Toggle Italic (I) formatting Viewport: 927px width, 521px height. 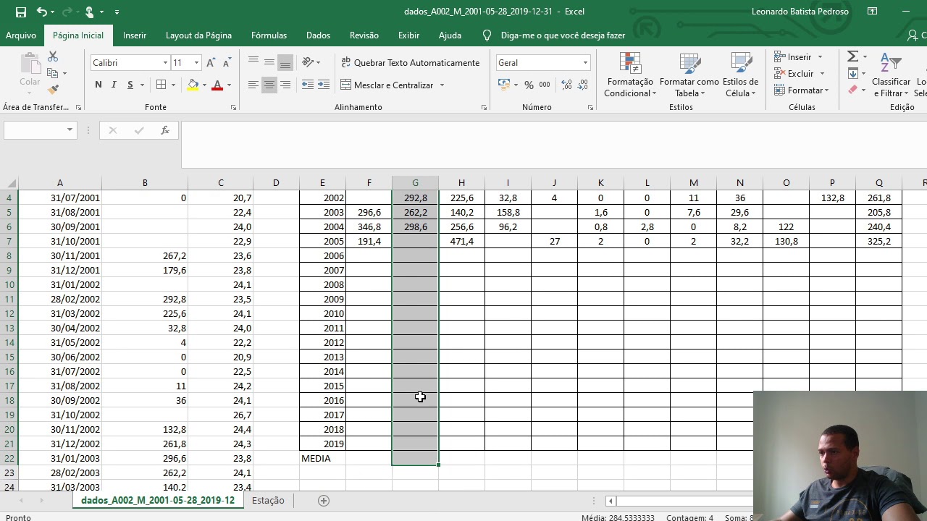[114, 85]
